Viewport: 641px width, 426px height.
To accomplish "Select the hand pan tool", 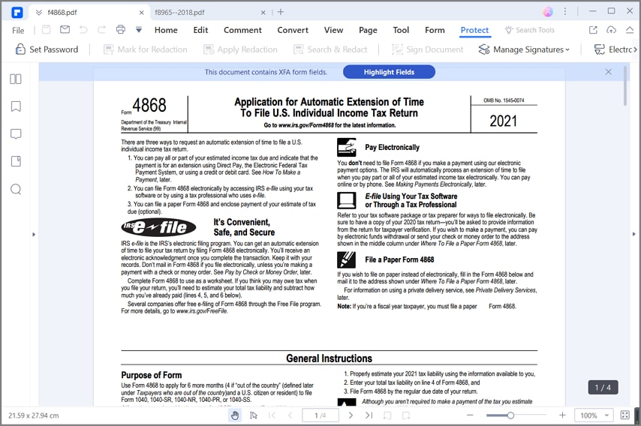I will coord(235,415).
